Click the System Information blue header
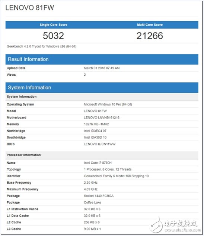This screenshot has width=204, height=236. [x=102, y=88]
